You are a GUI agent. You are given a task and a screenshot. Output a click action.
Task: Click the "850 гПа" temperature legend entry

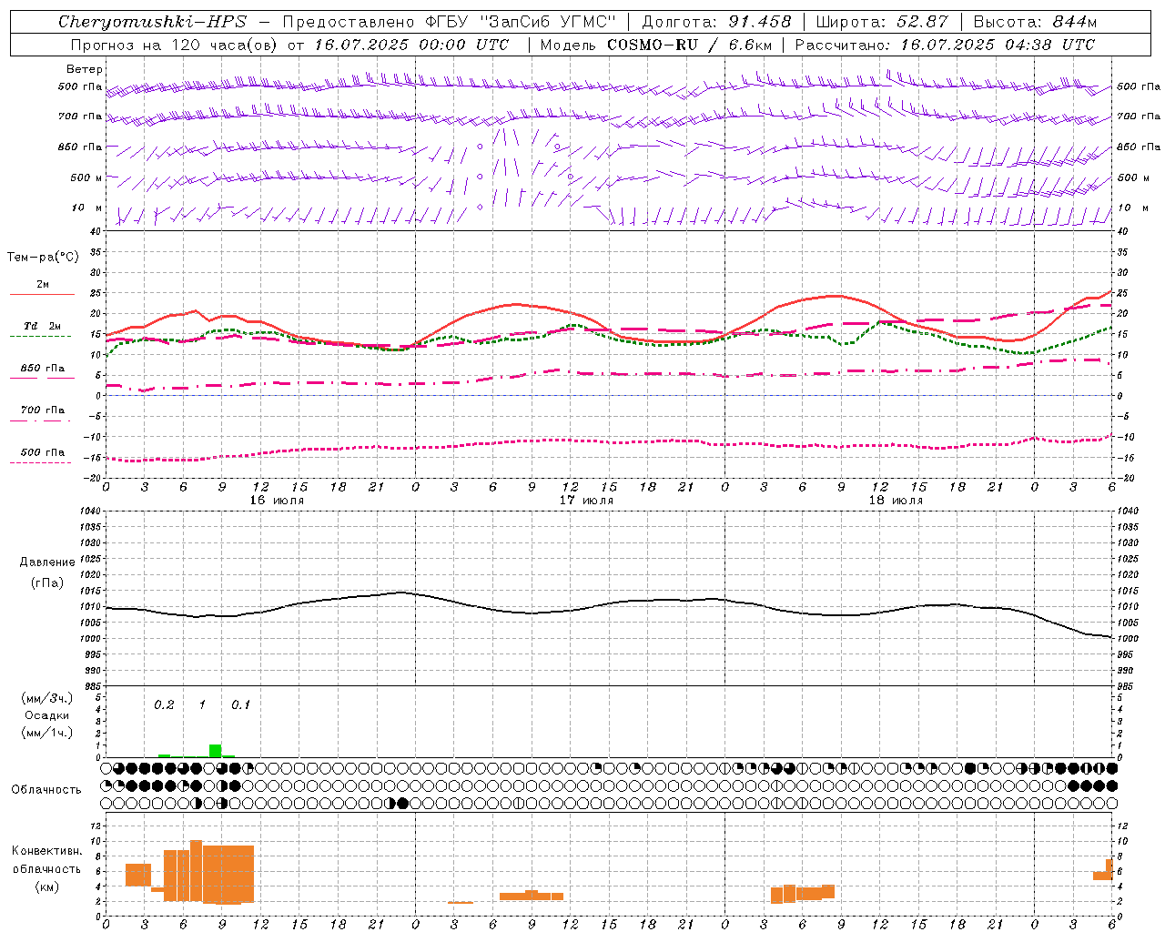tap(43, 368)
